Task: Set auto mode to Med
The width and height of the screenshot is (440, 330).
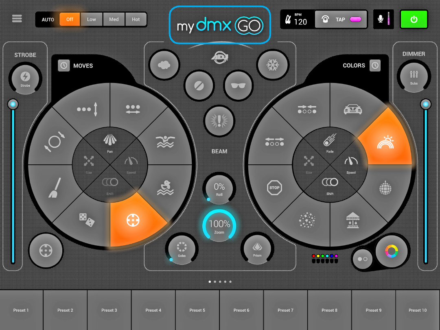Action: tap(114, 20)
